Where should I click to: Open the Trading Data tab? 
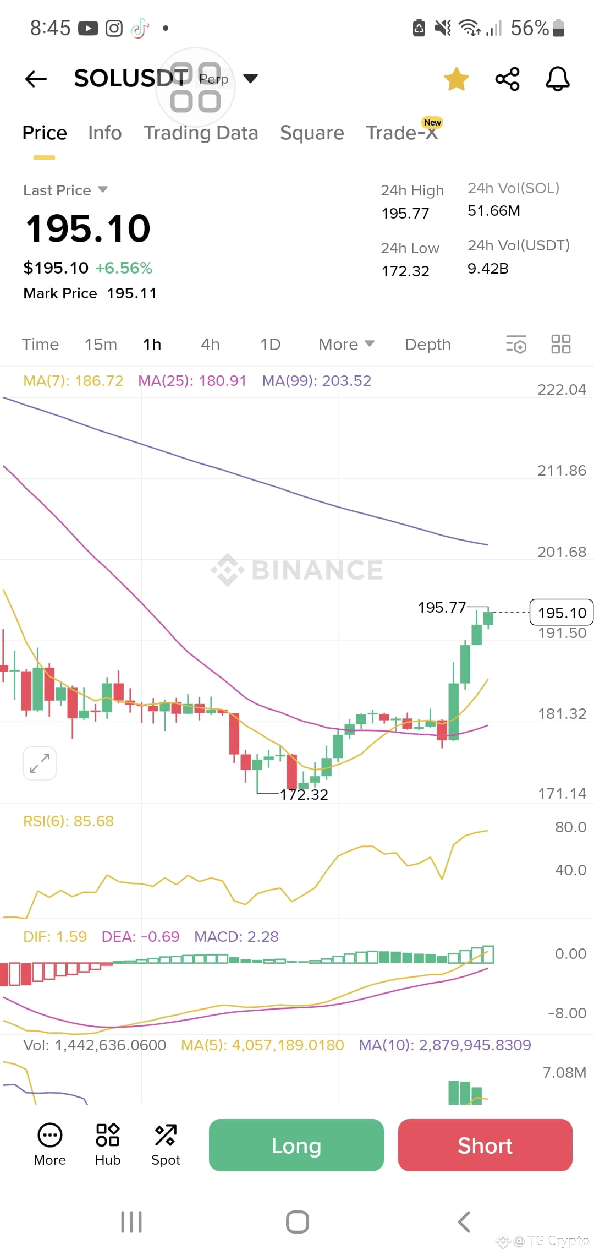[201, 133]
